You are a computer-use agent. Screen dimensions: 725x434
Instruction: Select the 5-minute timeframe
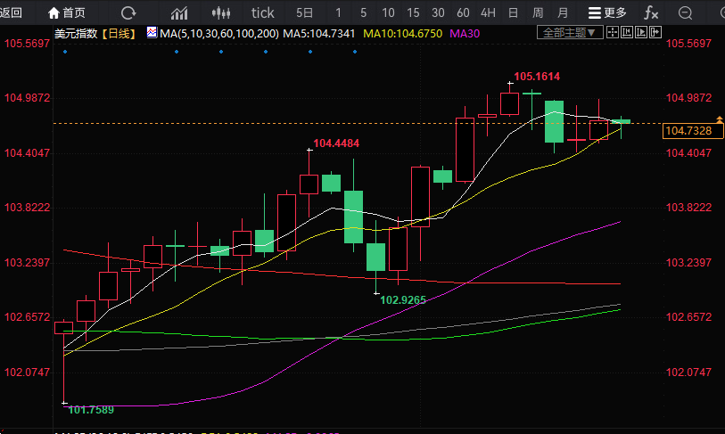364,13
